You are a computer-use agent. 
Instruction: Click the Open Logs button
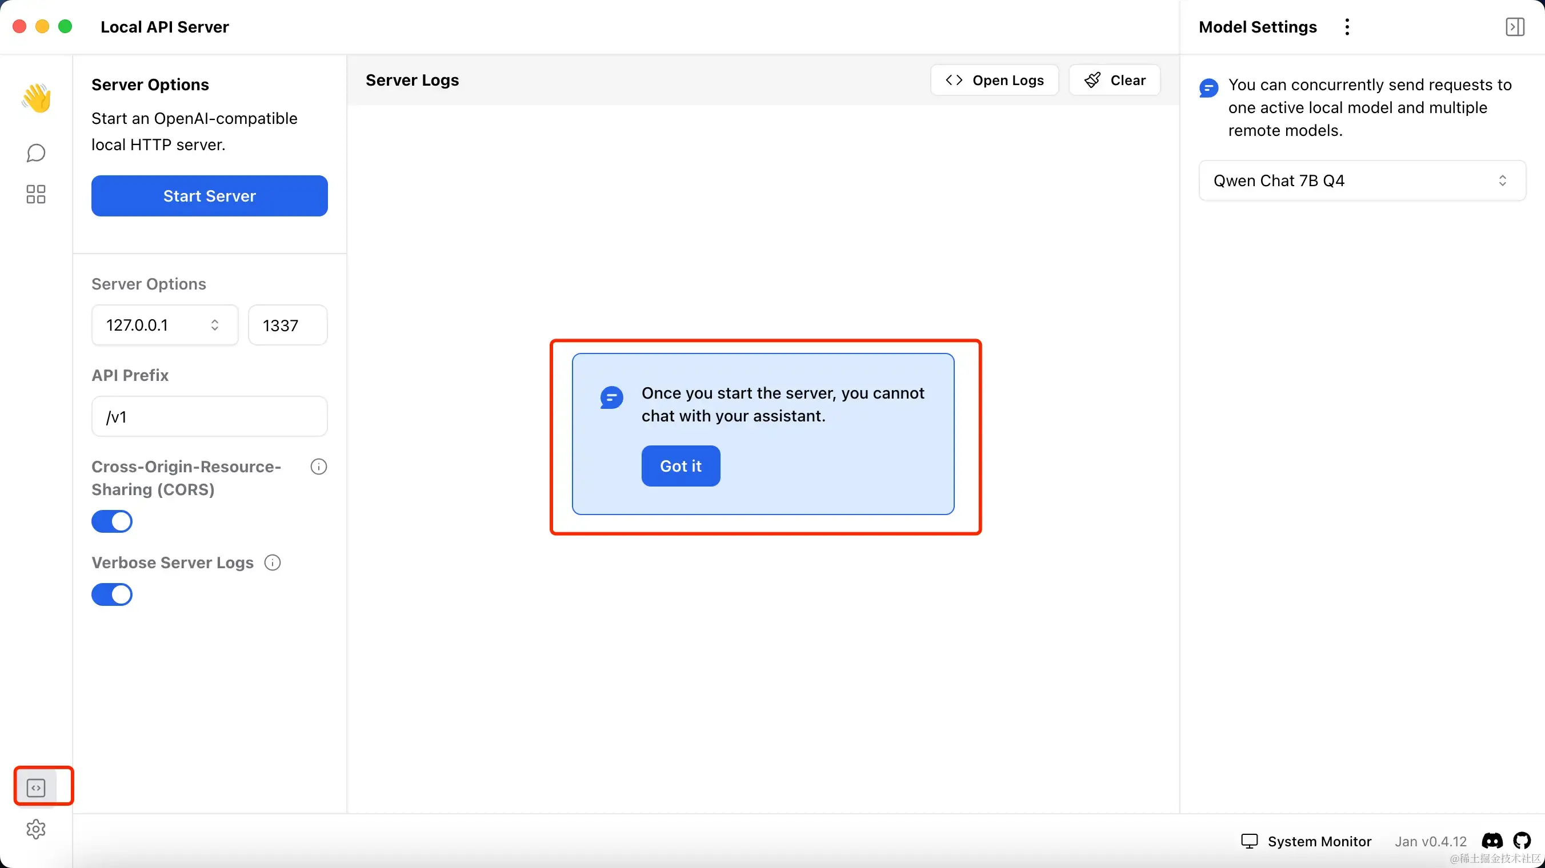pyautogui.click(x=994, y=81)
